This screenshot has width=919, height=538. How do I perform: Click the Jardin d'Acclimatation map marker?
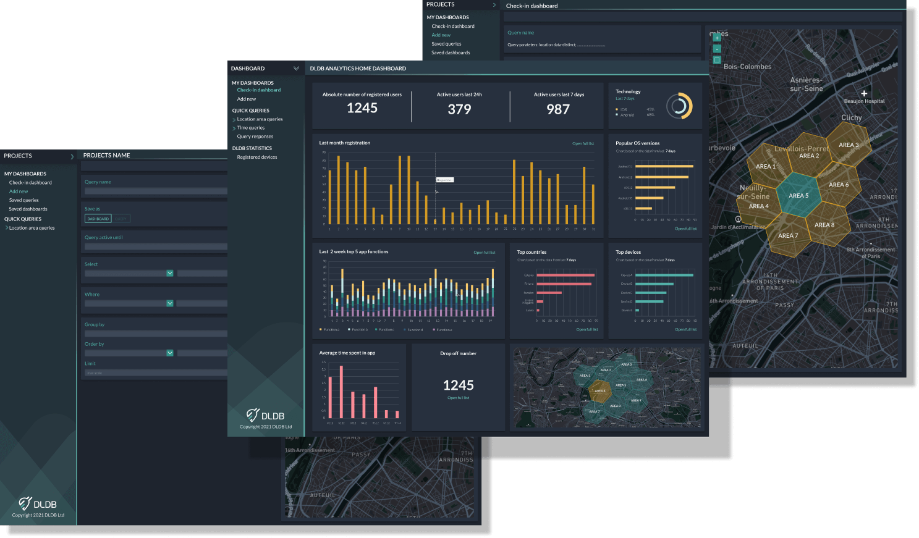tap(738, 219)
